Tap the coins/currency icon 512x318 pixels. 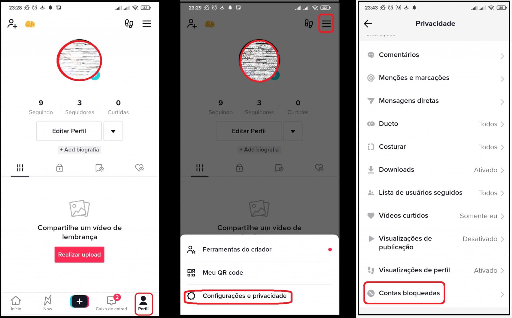pyautogui.click(x=30, y=23)
